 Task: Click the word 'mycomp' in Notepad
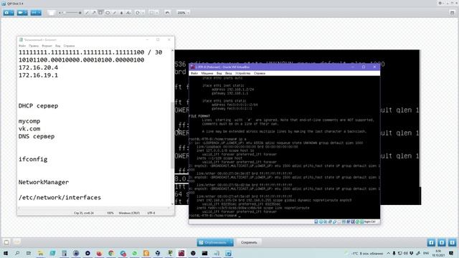click(x=29, y=121)
